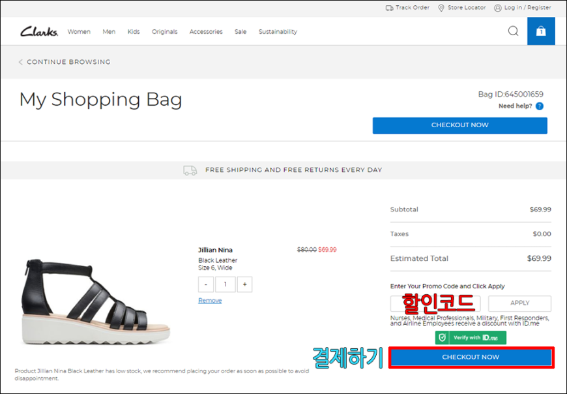Image resolution: width=567 pixels, height=394 pixels.
Task: Click the back chevron beside Continue Browsing
Action: (21, 62)
